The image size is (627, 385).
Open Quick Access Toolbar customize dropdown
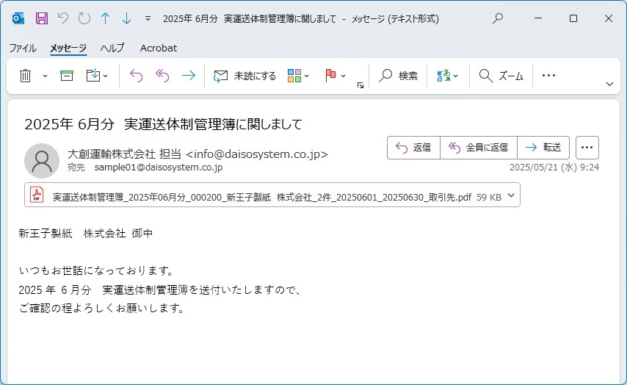tap(148, 18)
